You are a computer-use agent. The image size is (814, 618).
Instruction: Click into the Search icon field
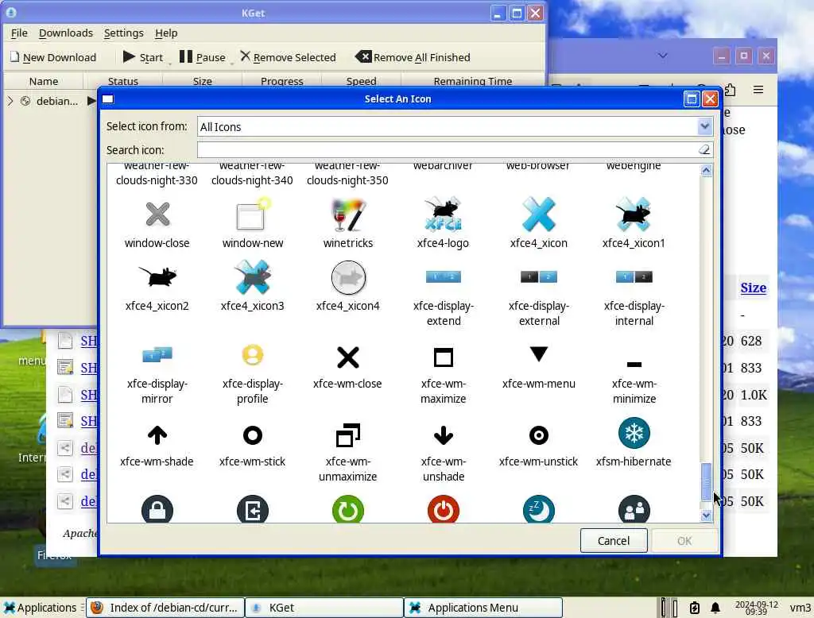click(447, 150)
